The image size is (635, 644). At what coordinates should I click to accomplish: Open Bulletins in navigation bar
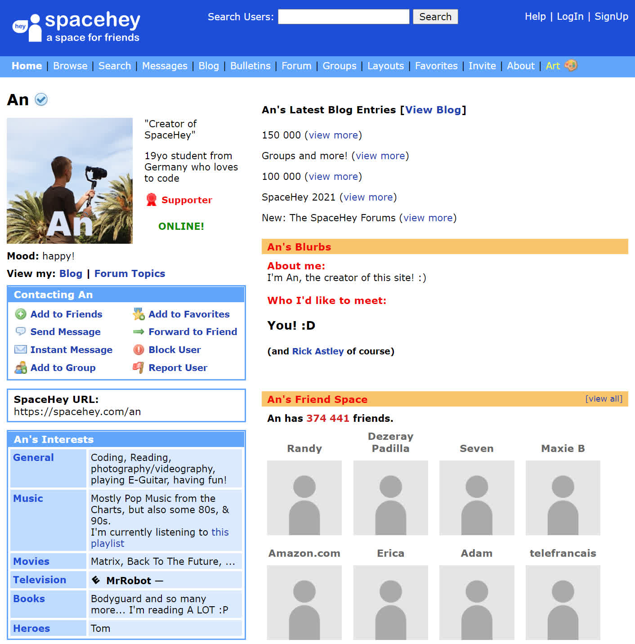click(250, 66)
